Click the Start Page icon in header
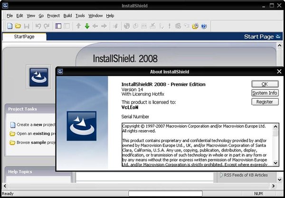The height and width of the screenshot is (198, 285). pyautogui.click(x=278, y=37)
